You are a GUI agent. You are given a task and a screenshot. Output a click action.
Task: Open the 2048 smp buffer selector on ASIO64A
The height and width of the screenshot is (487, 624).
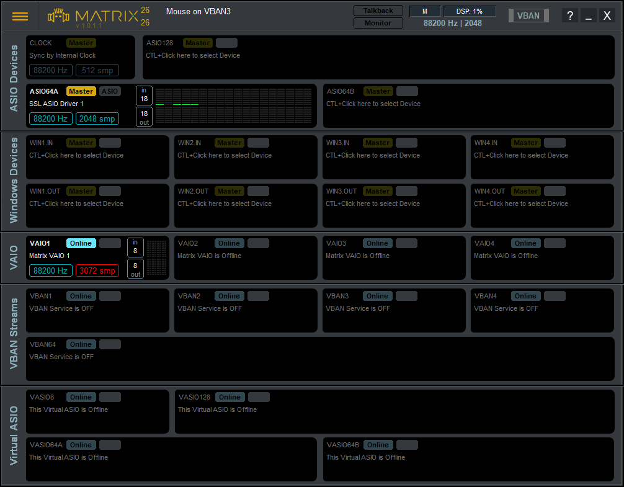(x=97, y=118)
